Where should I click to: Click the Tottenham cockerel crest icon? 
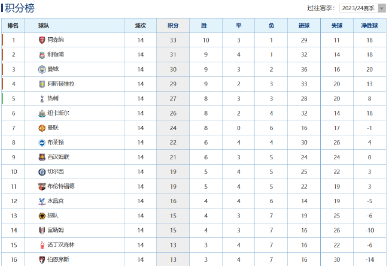[42, 99]
